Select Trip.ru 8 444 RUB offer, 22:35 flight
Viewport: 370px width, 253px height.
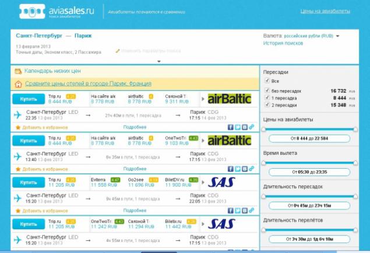coord(62,99)
